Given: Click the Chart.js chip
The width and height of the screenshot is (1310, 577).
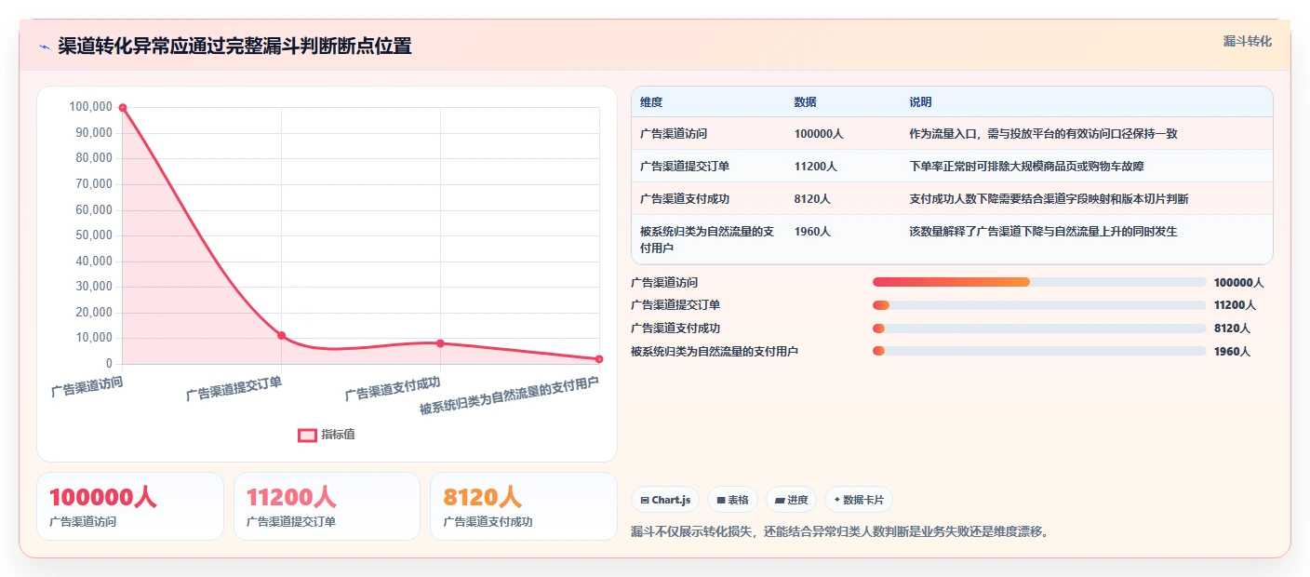Looking at the screenshot, I should coord(665,500).
